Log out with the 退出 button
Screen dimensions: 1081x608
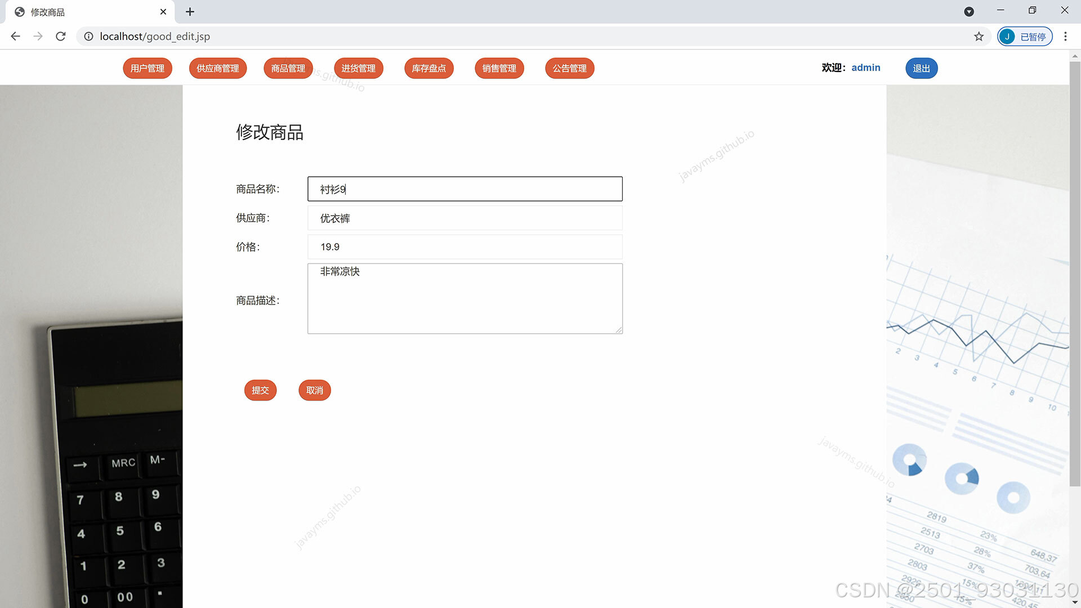pyautogui.click(x=922, y=68)
